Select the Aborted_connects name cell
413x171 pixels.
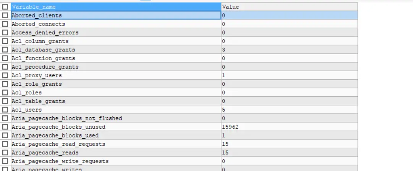116,24
